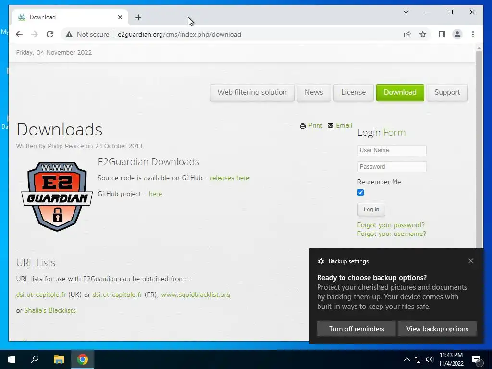Click the Chrome taskbar icon
The height and width of the screenshot is (369, 492).
coord(83,359)
